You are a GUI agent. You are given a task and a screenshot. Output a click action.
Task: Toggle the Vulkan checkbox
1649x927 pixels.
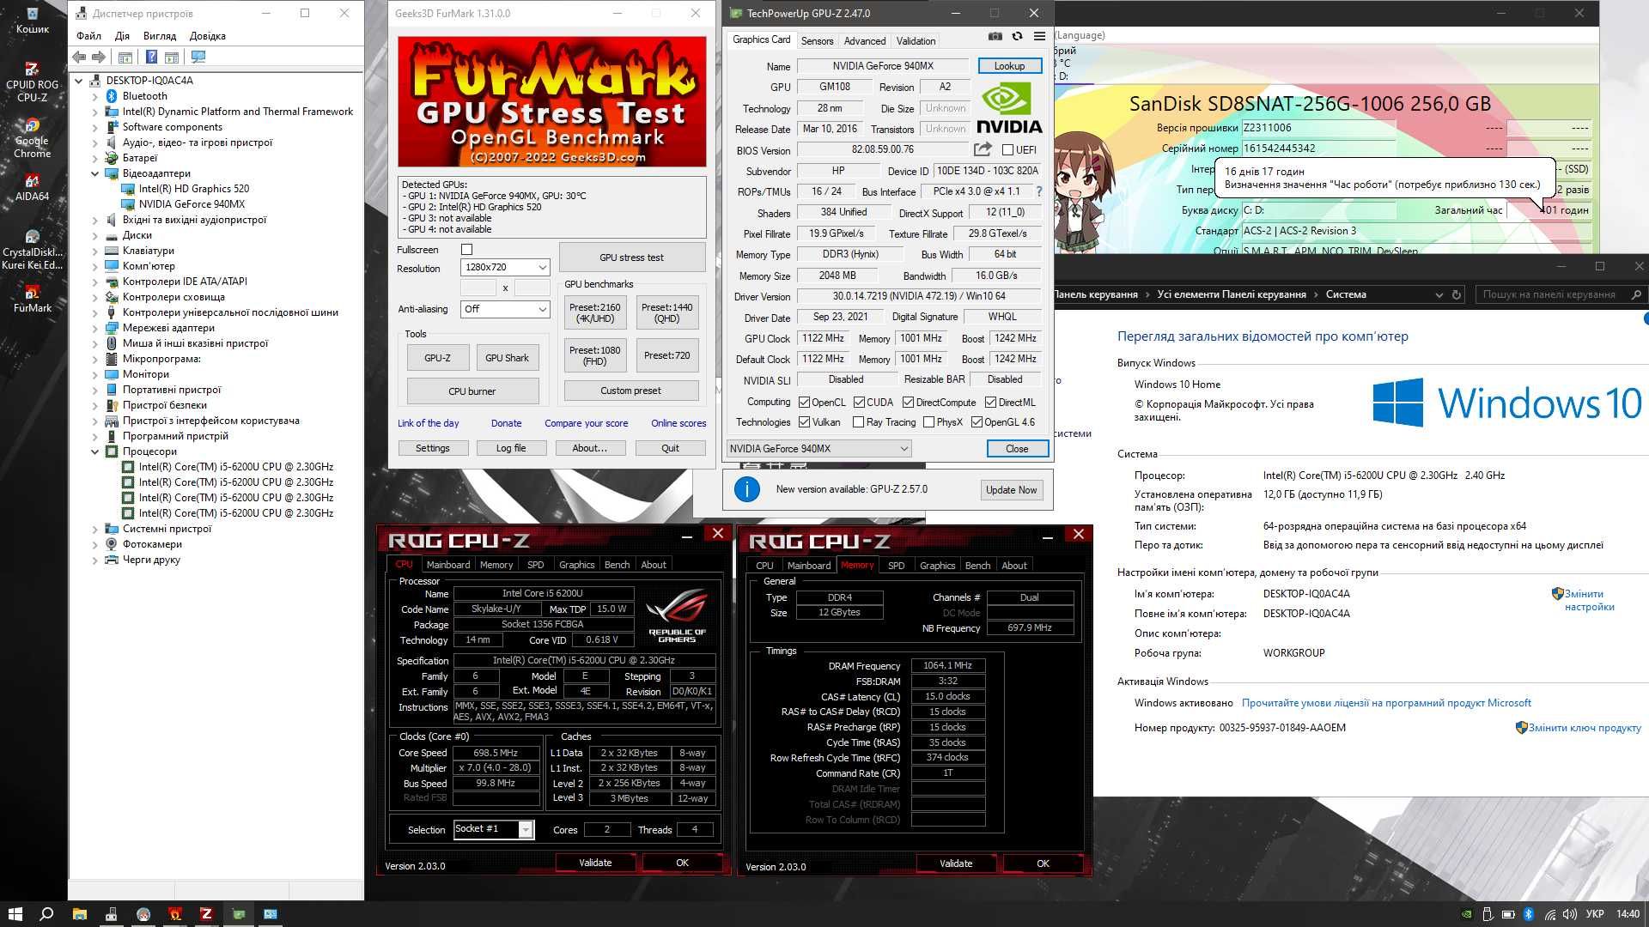pos(804,422)
